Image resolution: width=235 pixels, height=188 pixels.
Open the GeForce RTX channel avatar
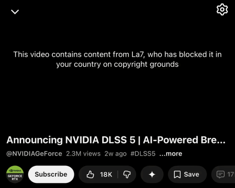point(15,174)
